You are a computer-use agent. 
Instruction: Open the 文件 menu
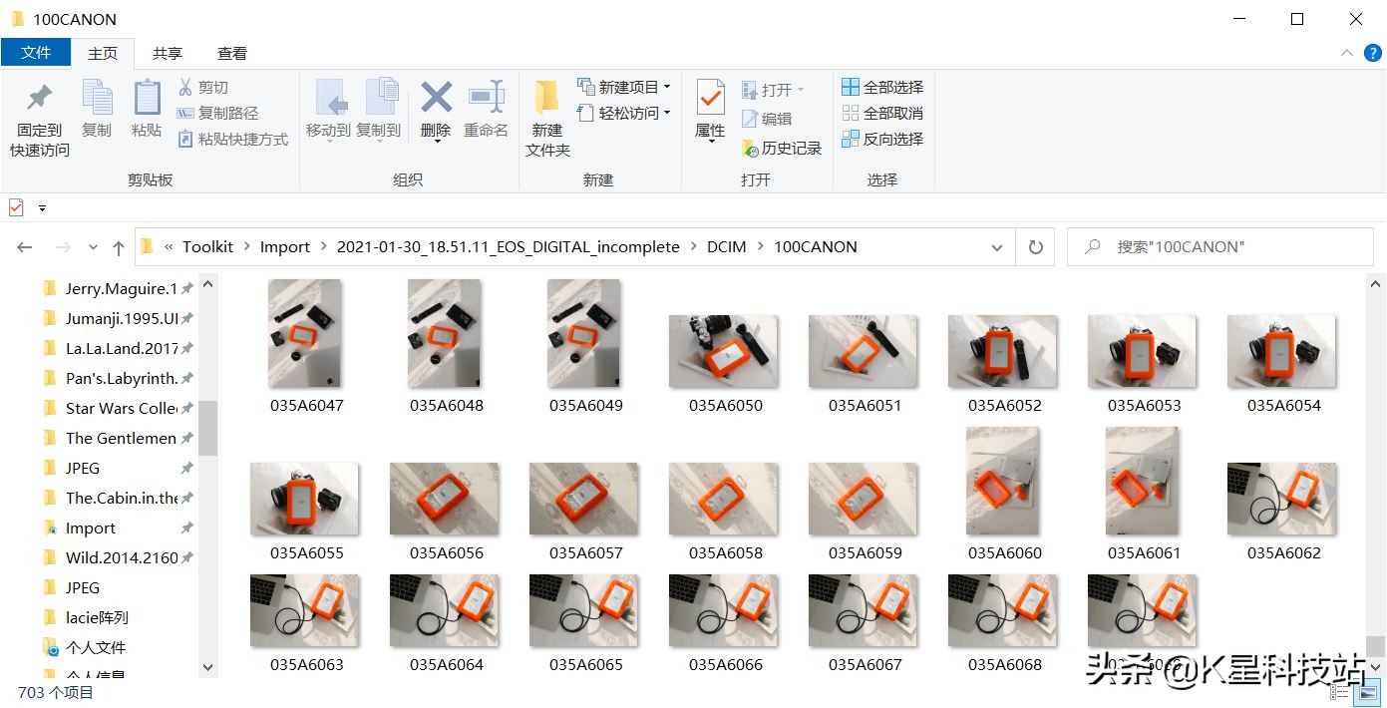pos(36,53)
